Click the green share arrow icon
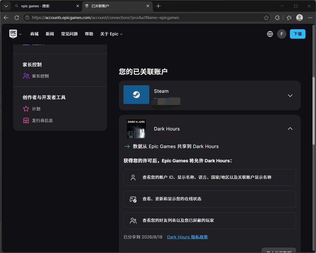 (127, 146)
